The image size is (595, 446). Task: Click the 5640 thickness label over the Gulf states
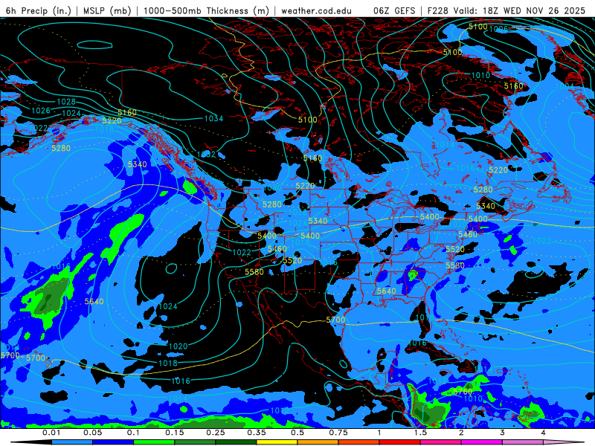386,291
